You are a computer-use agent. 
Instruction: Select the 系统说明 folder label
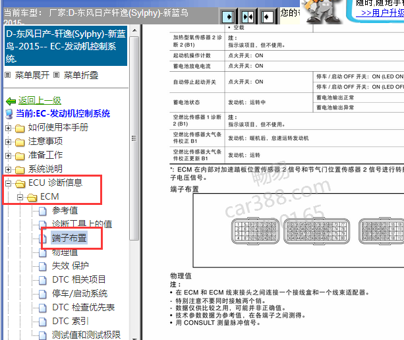pos(45,169)
